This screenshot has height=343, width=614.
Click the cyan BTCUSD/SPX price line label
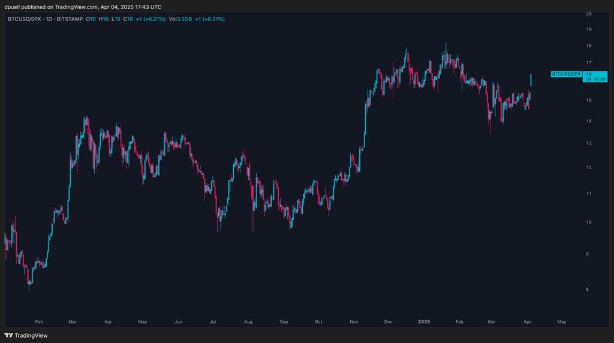pos(567,74)
